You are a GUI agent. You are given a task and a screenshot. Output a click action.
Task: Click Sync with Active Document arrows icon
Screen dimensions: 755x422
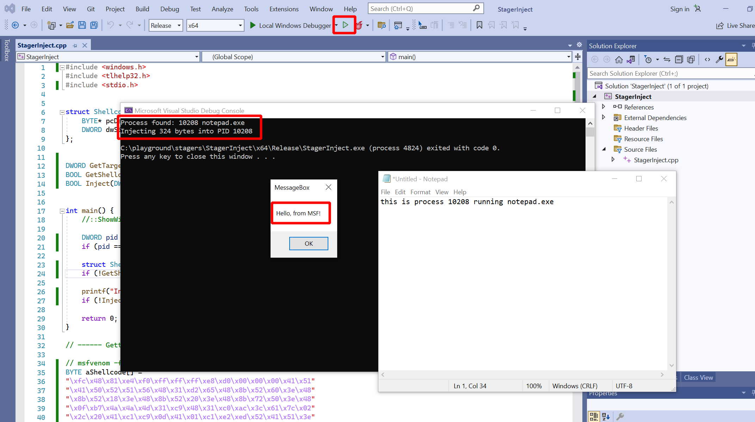pyautogui.click(x=667, y=59)
